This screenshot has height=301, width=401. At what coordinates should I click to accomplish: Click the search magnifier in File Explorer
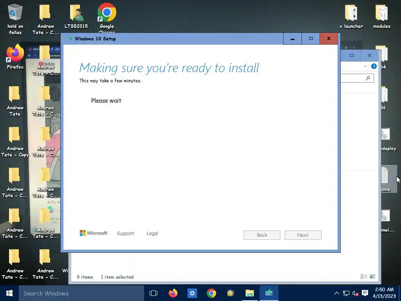(x=368, y=78)
